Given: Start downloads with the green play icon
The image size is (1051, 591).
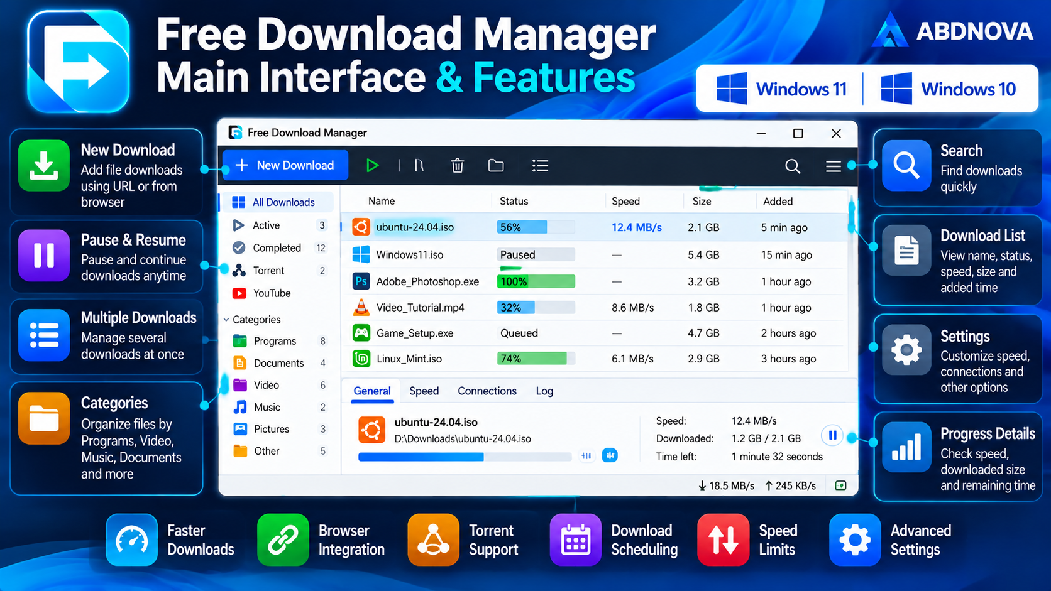Looking at the screenshot, I should click(372, 165).
